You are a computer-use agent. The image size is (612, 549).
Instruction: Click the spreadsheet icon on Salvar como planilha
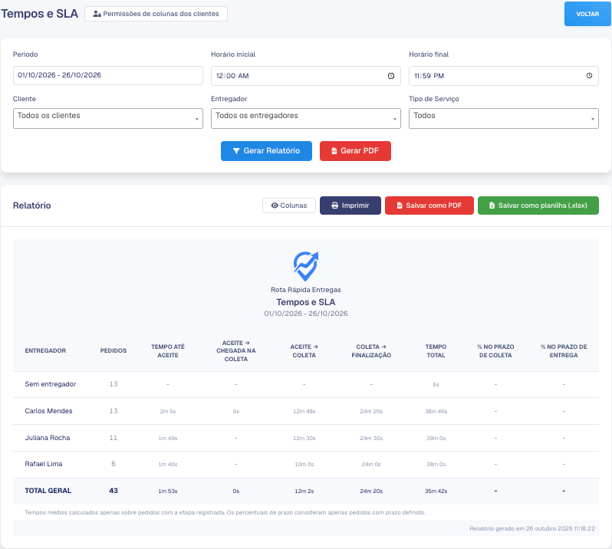(492, 205)
